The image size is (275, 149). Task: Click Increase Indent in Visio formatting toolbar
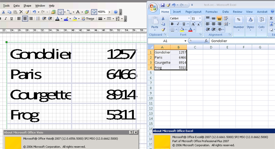(x=50, y=19)
